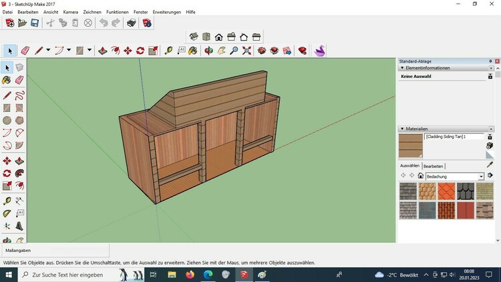Click the current Cladding Siding Tan swatch
The width and height of the screenshot is (501, 282).
(410, 145)
